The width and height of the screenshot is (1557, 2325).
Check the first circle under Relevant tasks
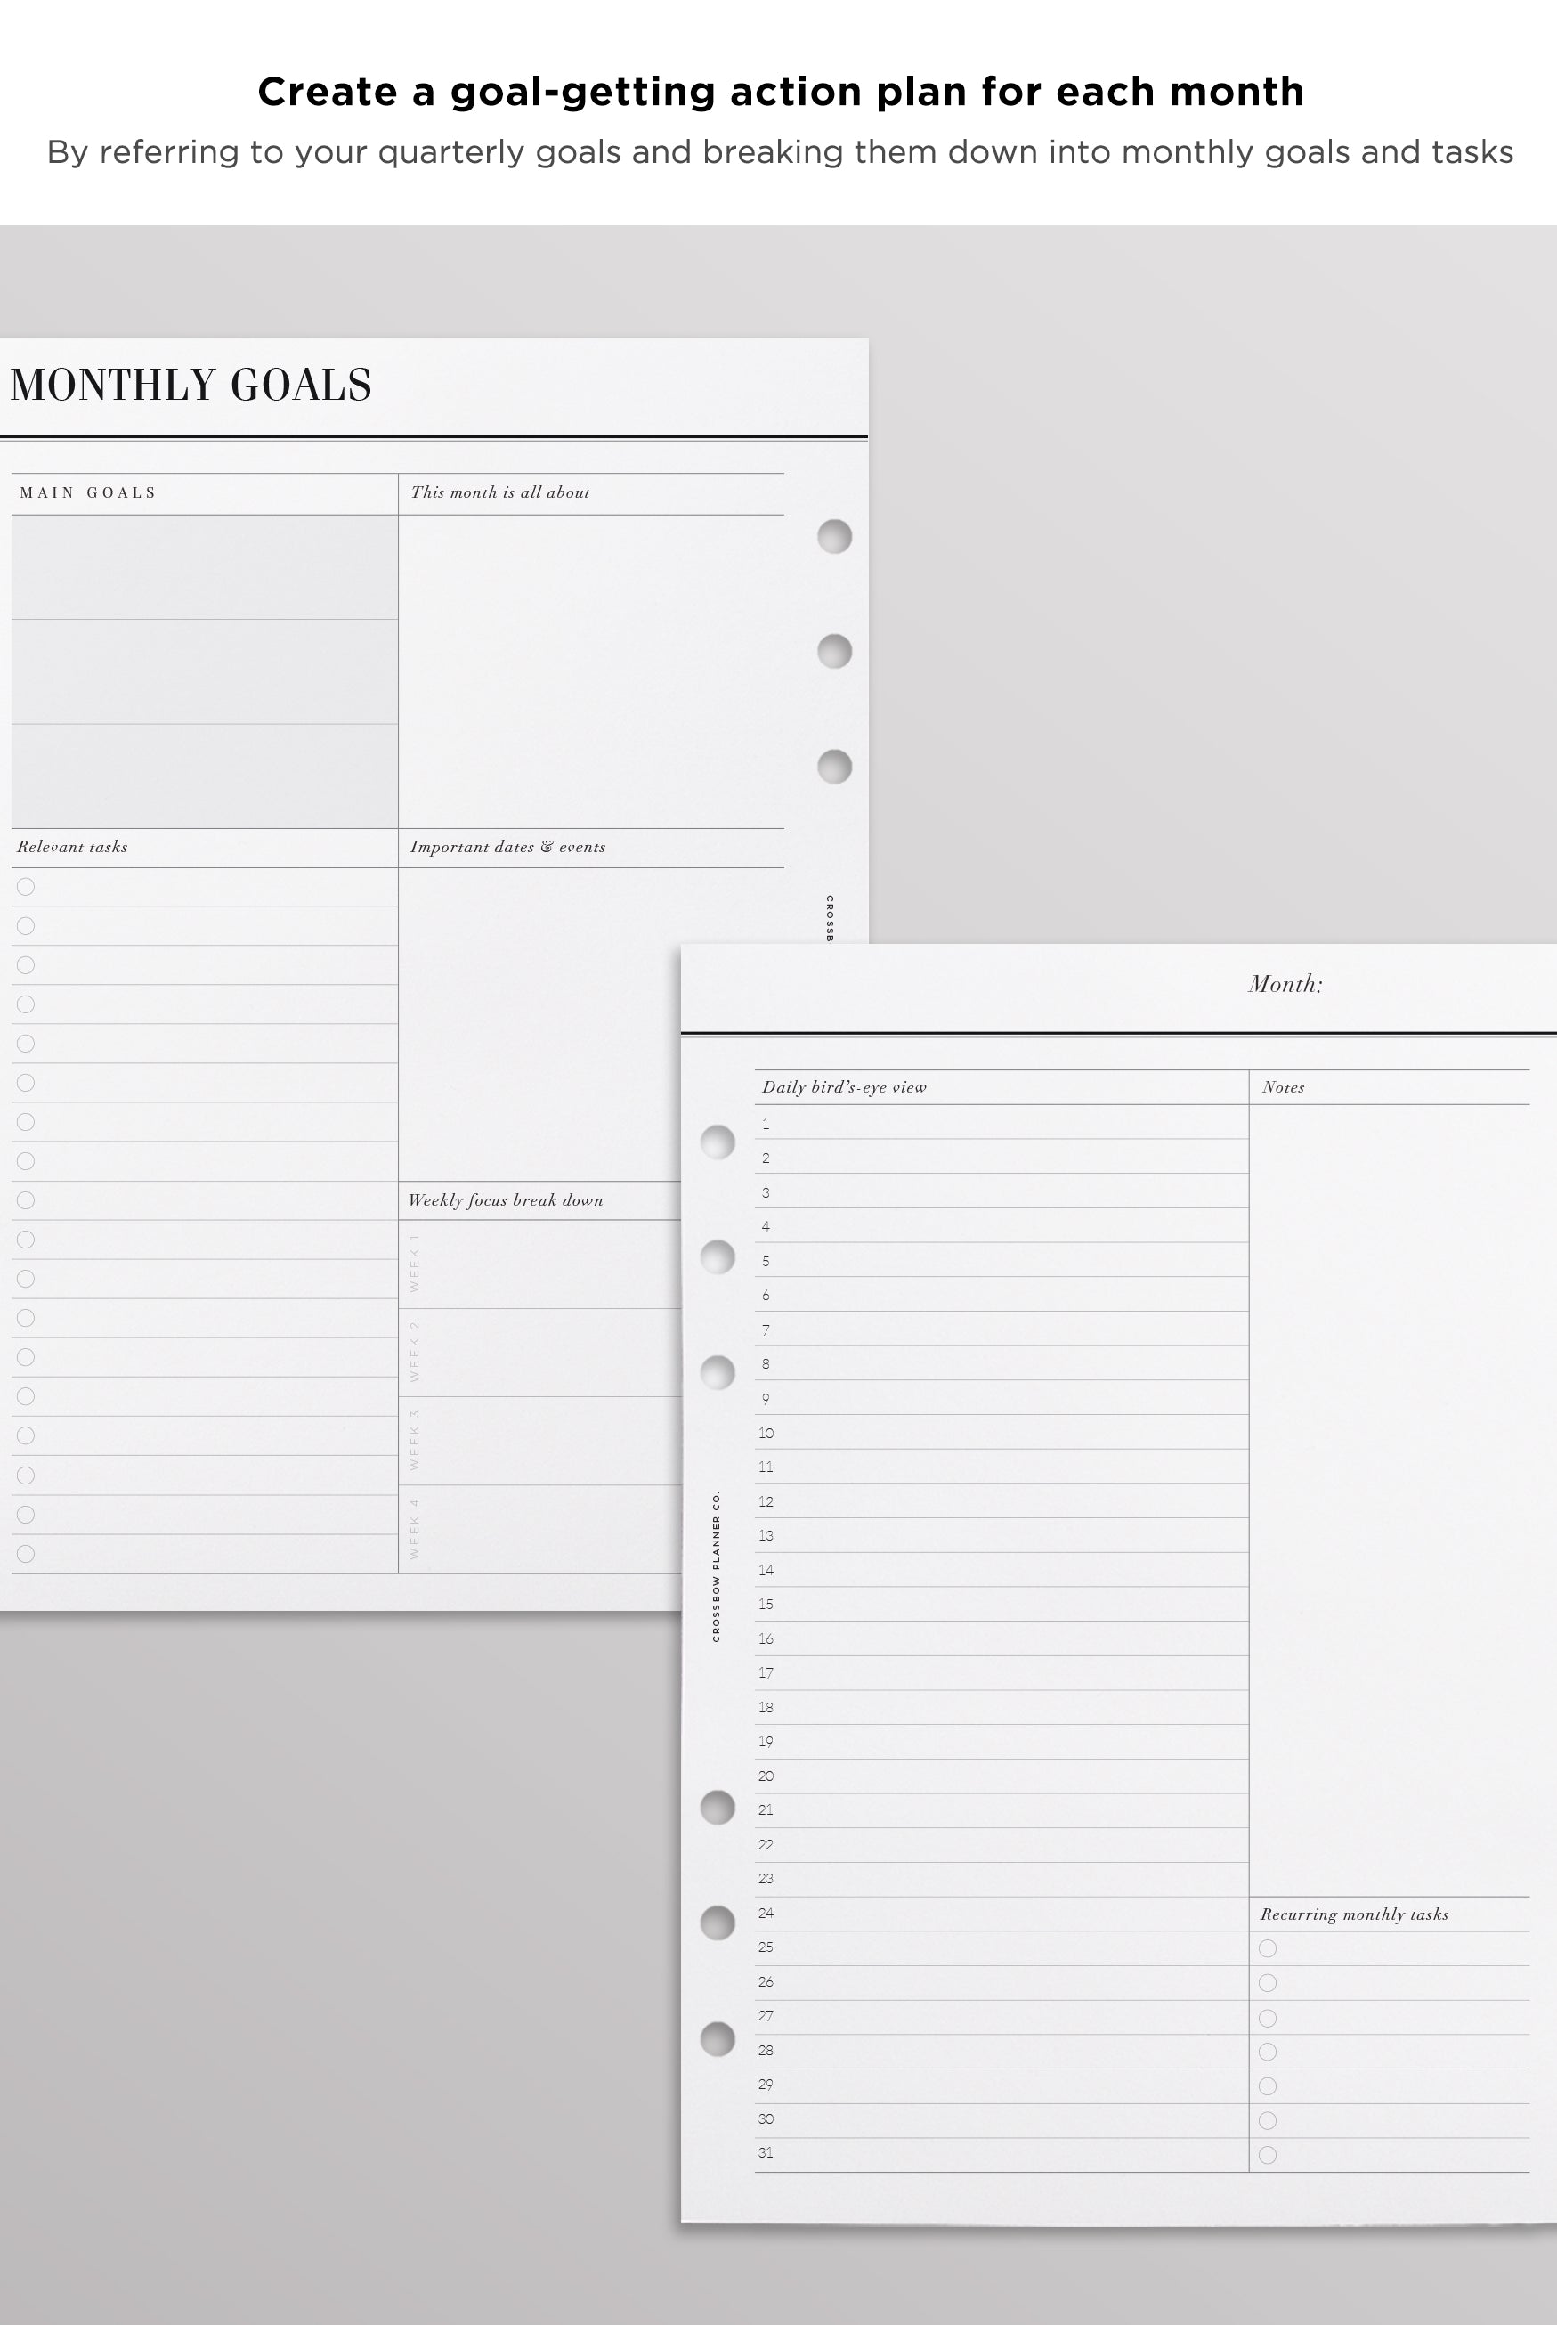pyautogui.click(x=26, y=887)
